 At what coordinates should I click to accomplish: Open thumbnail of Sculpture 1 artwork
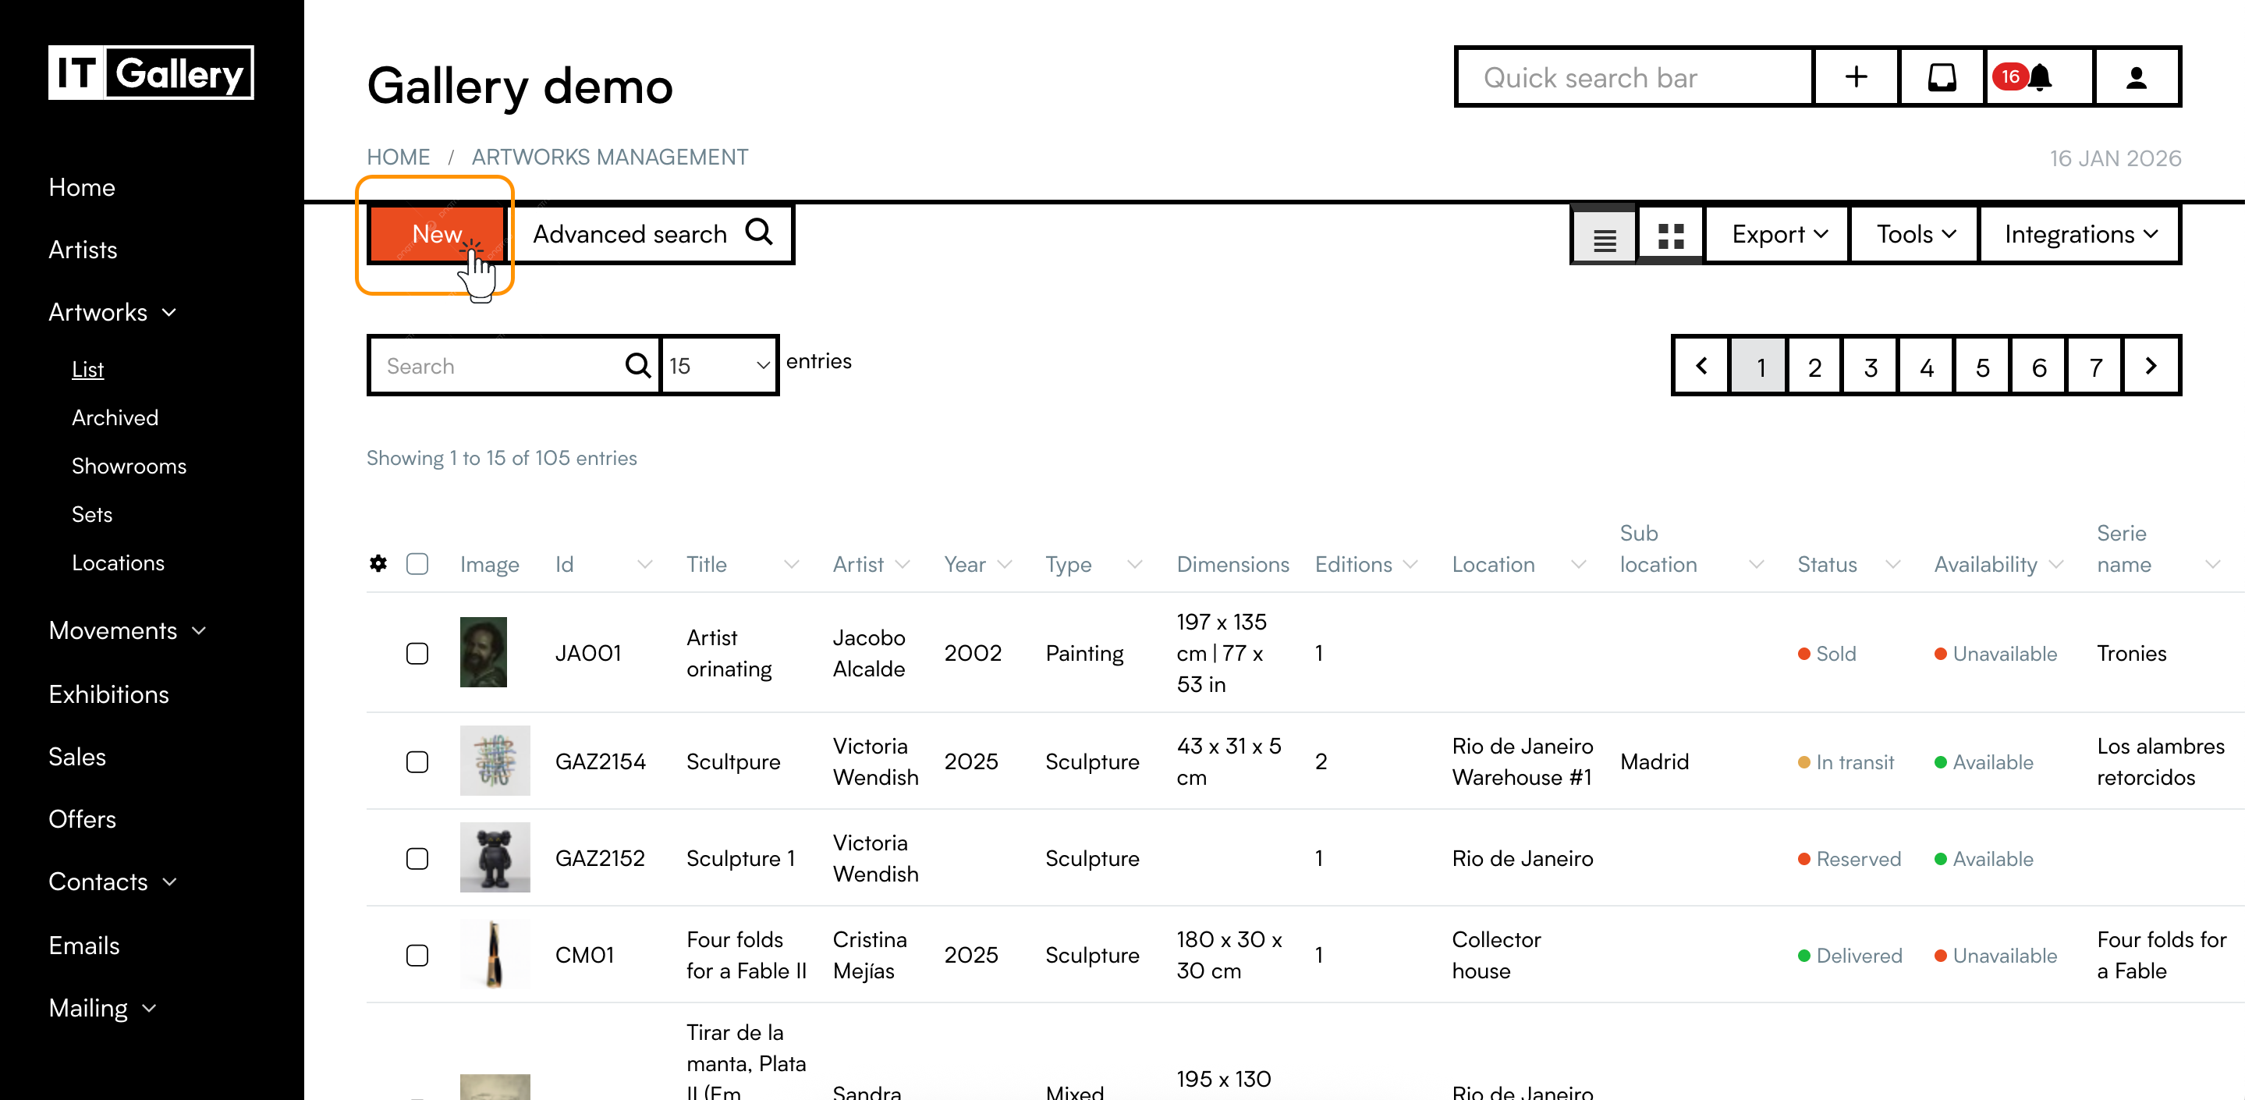pyautogui.click(x=494, y=857)
